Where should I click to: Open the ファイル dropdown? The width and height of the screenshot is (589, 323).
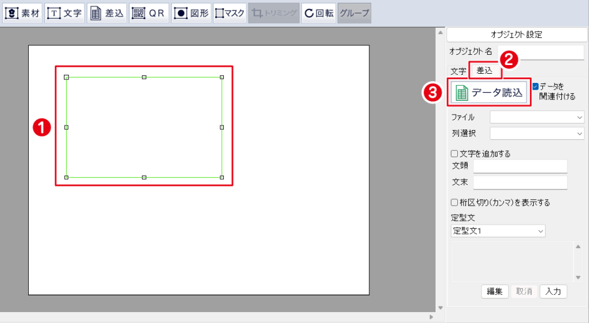(537, 117)
